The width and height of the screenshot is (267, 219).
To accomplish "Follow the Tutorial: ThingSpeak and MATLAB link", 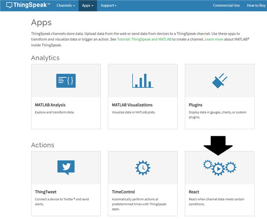I will (x=144, y=39).
